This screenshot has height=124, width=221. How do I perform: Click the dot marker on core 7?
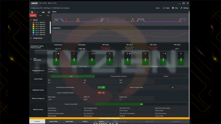click(165, 53)
